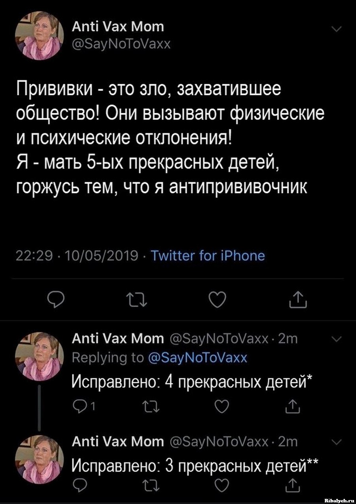Expand the options menu on the first reply
Image resolution: width=356 pixels, height=504 pixels.
[337, 339]
